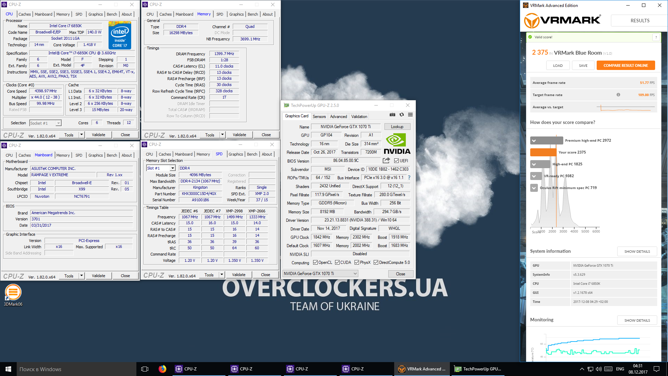This screenshot has height=376, width=668.
Task: Click GPU-Z refresh icon
Action: tap(401, 115)
